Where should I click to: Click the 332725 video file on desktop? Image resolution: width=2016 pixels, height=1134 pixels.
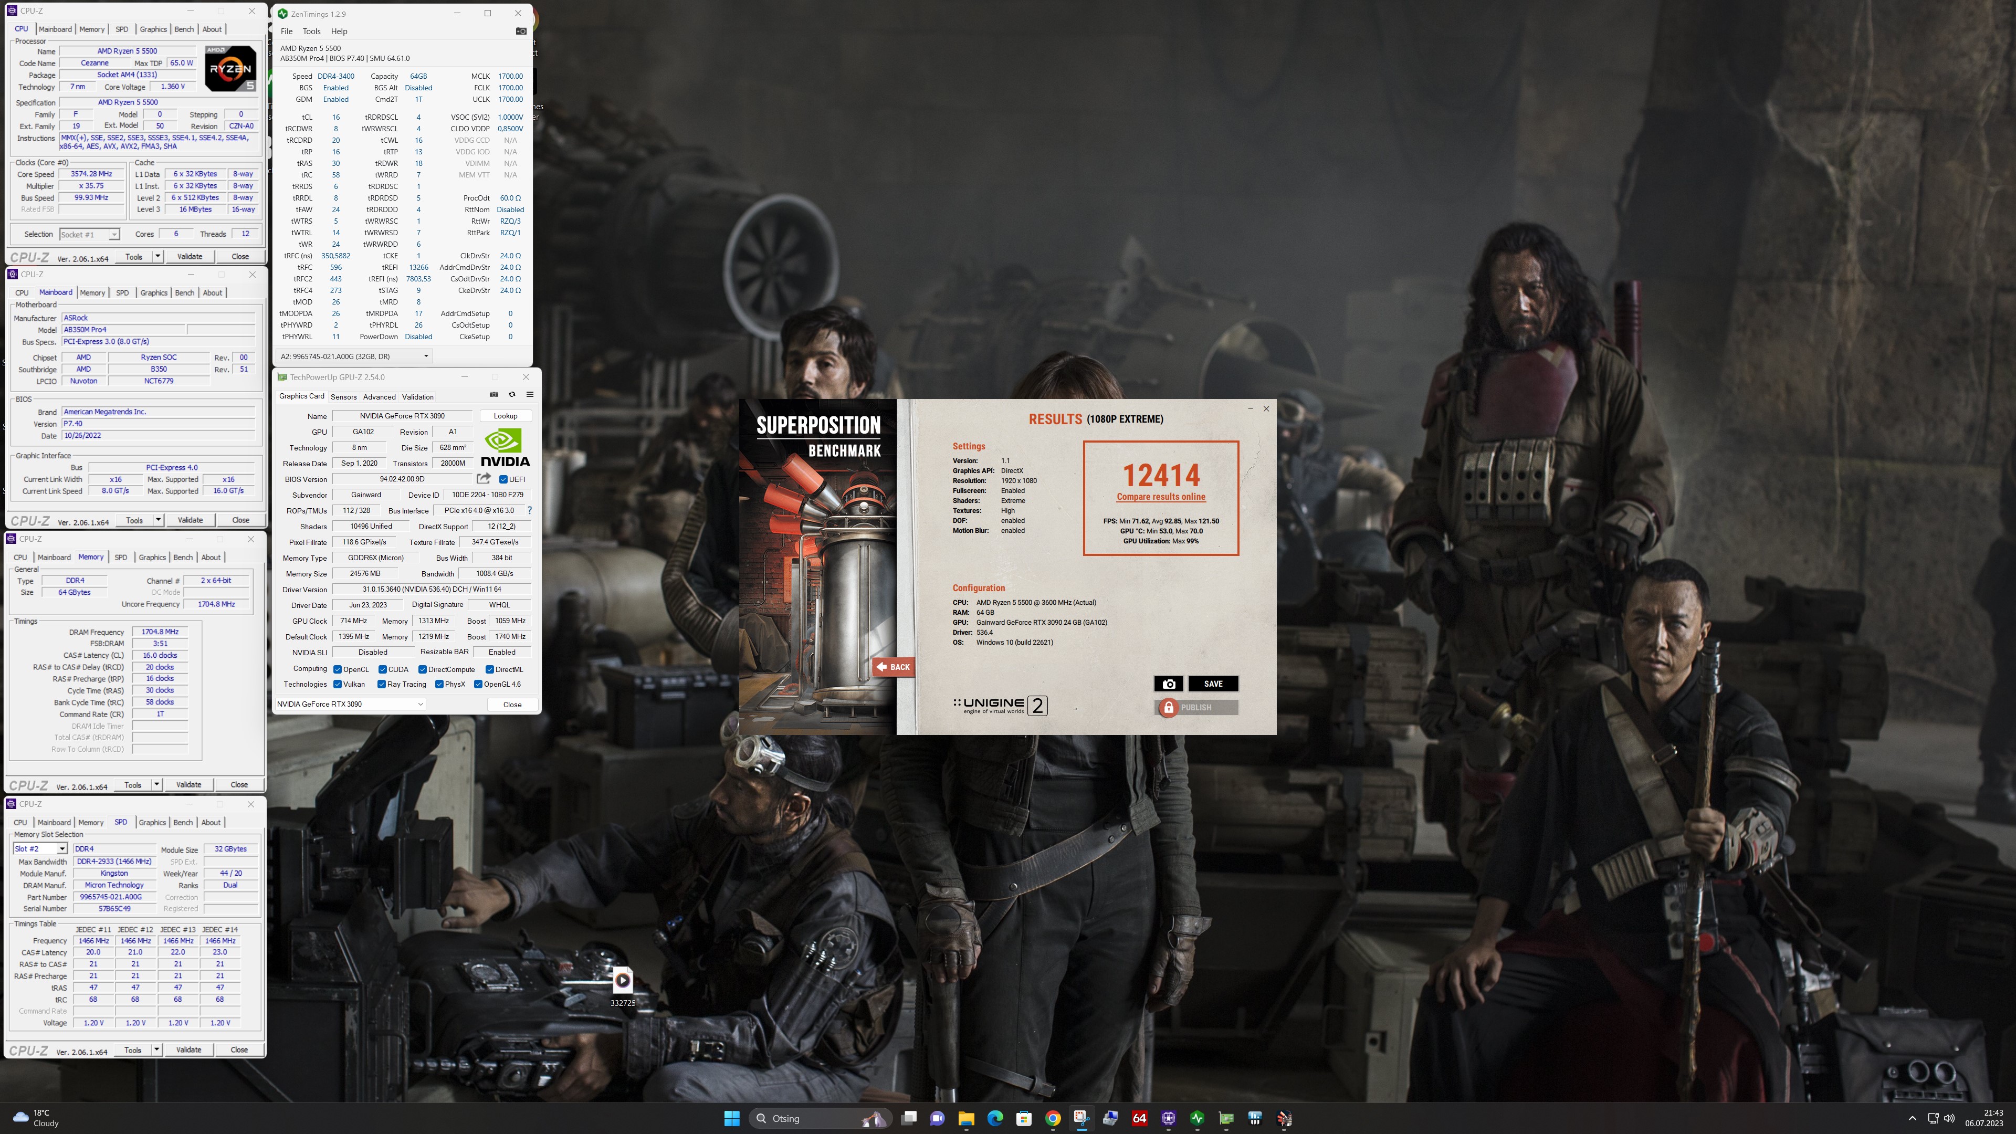(x=622, y=986)
